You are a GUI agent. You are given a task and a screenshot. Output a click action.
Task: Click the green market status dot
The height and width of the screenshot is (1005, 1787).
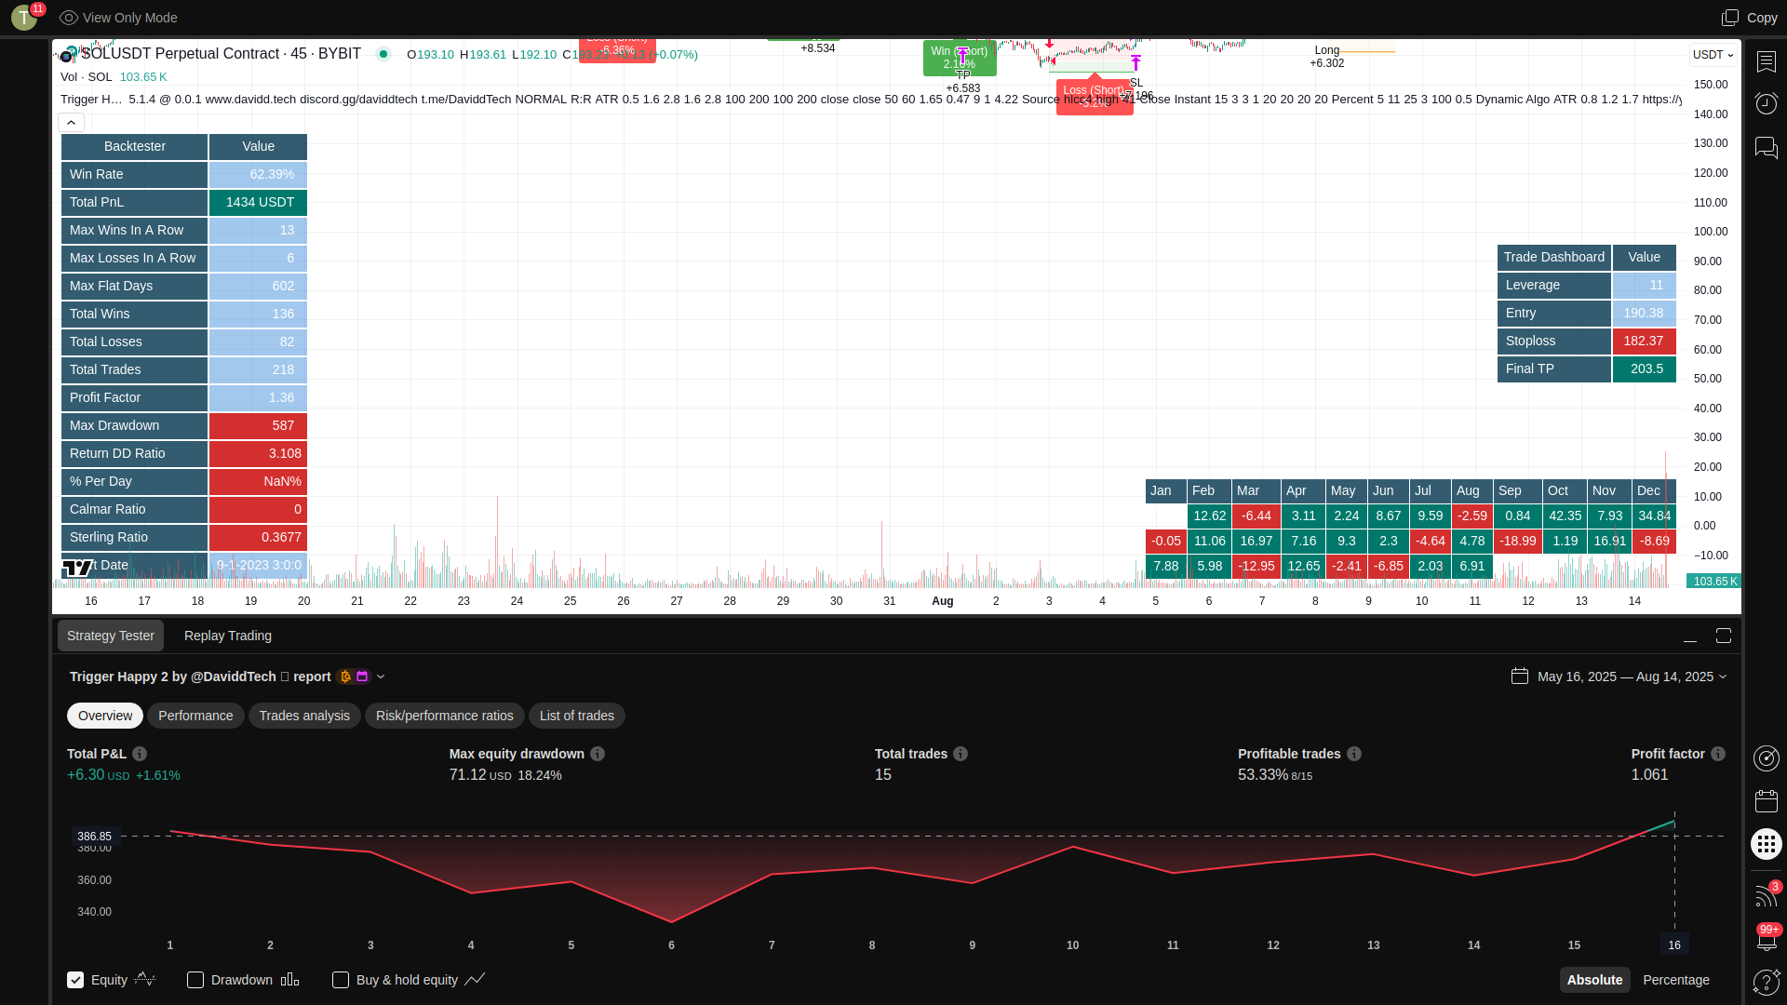(x=383, y=54)
